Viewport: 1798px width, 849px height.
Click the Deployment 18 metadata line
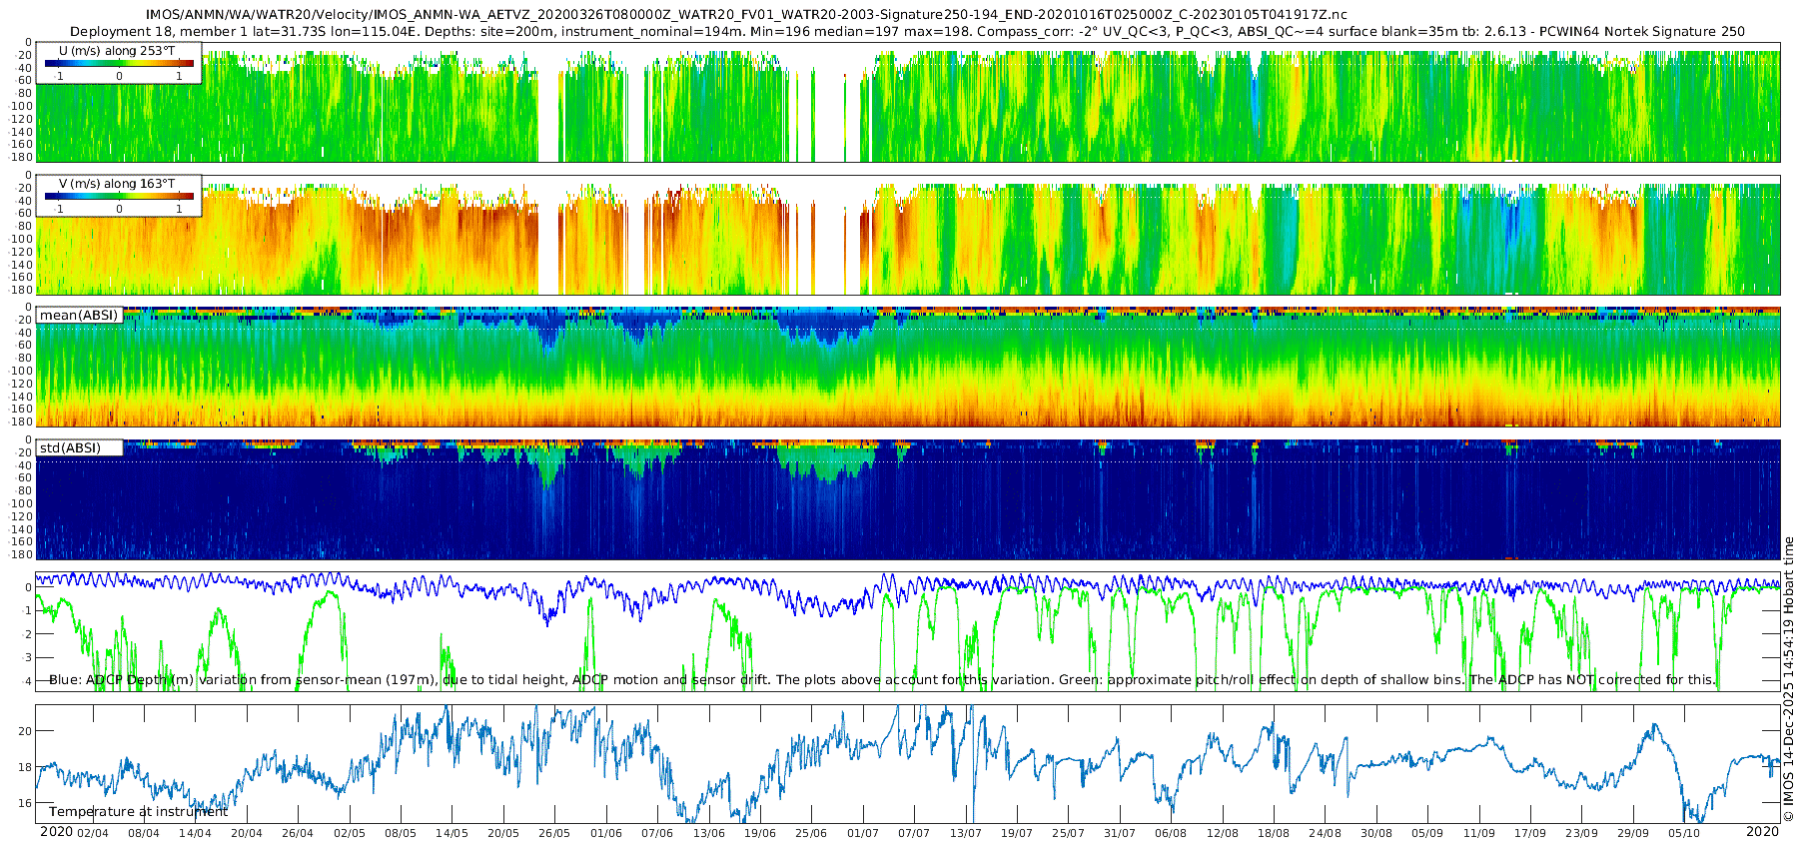coord(907,32)
